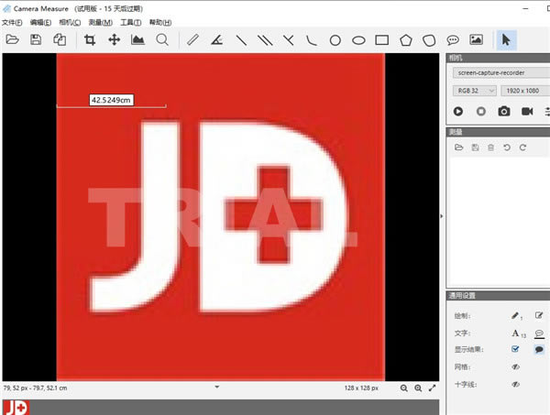This screenshot has width=550, height=415.
Task: Click the 42.5249cm measurement label
Action: point(111,99)
